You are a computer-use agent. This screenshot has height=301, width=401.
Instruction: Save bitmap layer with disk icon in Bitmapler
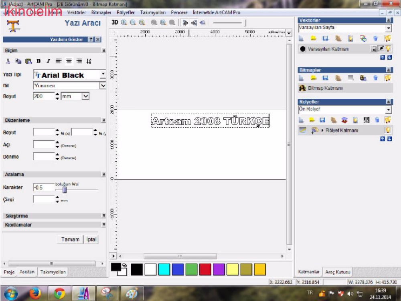coord(326,78)
